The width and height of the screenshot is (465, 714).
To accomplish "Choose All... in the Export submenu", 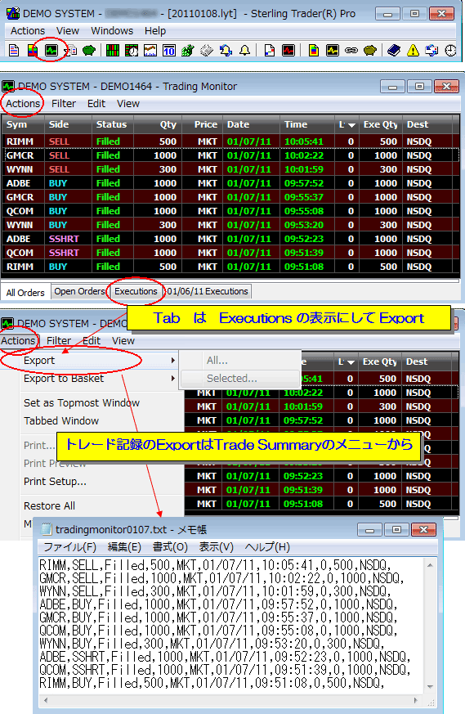I will [x=217, y=361].
